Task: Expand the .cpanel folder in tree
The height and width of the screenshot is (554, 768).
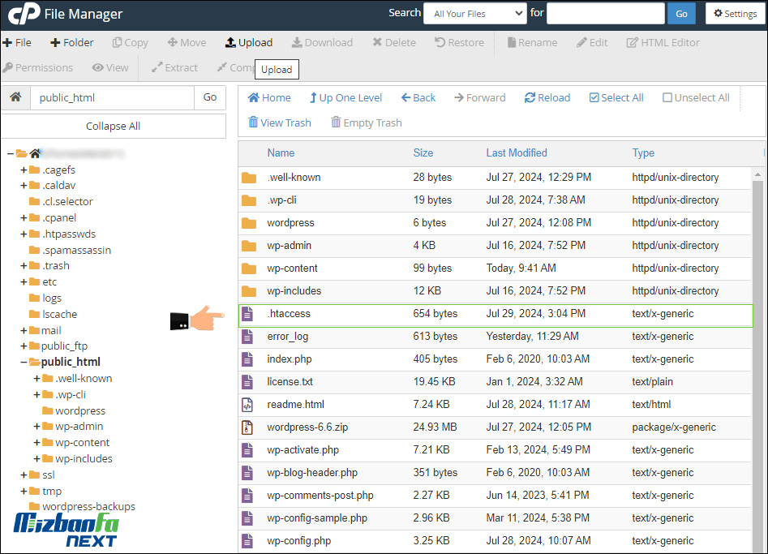Action: point(24,217)
